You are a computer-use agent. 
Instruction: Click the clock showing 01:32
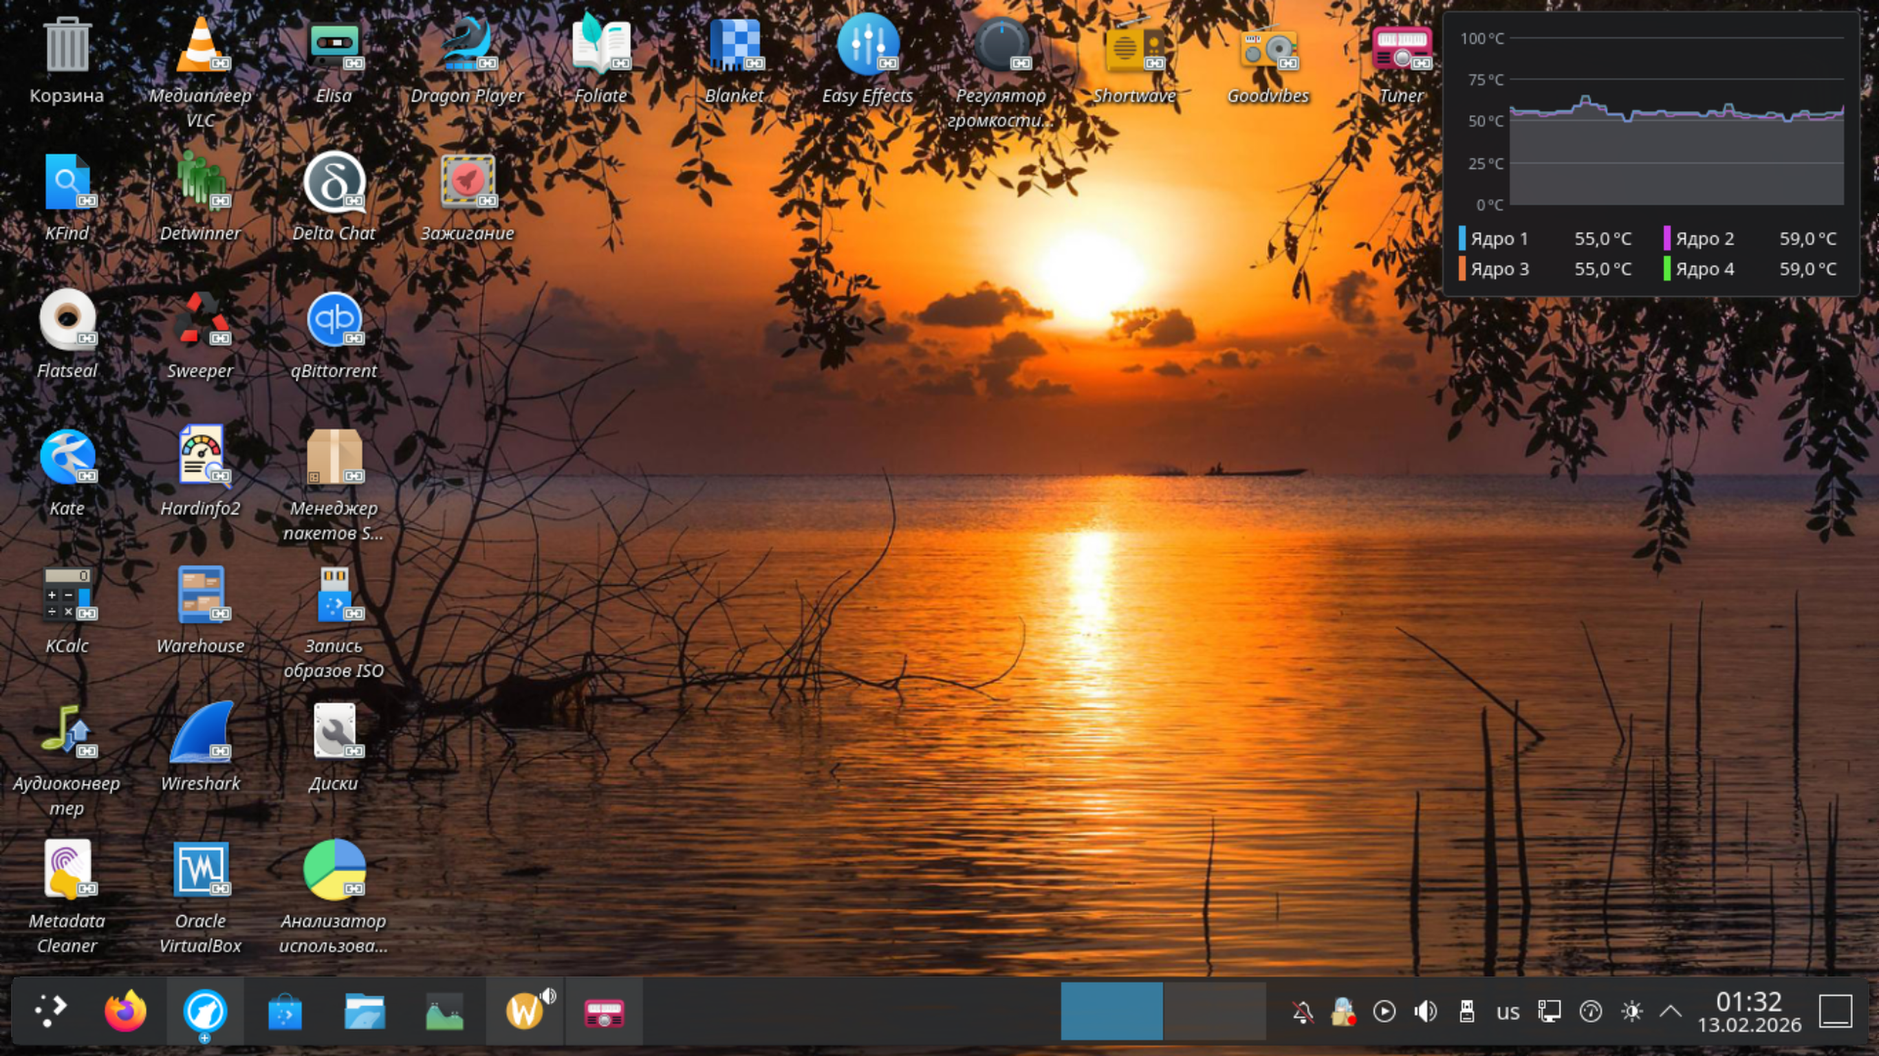click(x=1748, y=1011)
